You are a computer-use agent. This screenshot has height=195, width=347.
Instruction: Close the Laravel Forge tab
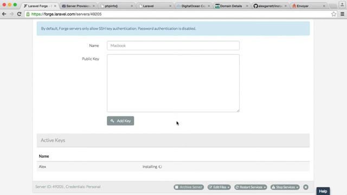point(55,6)
